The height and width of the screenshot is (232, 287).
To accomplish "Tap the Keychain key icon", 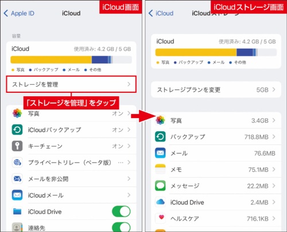I will [x=17, y=146].
